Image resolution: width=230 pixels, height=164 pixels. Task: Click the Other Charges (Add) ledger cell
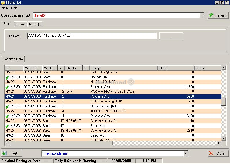point(104,106)
